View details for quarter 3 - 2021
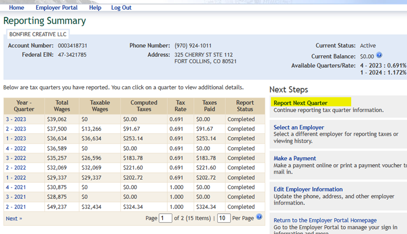The width and height of the screenshot is (407, 234). pos(16,197)
